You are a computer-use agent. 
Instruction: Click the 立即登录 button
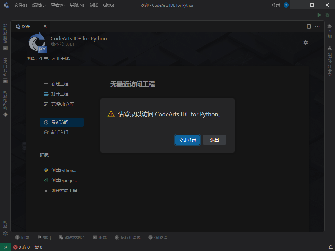(187, 140)
